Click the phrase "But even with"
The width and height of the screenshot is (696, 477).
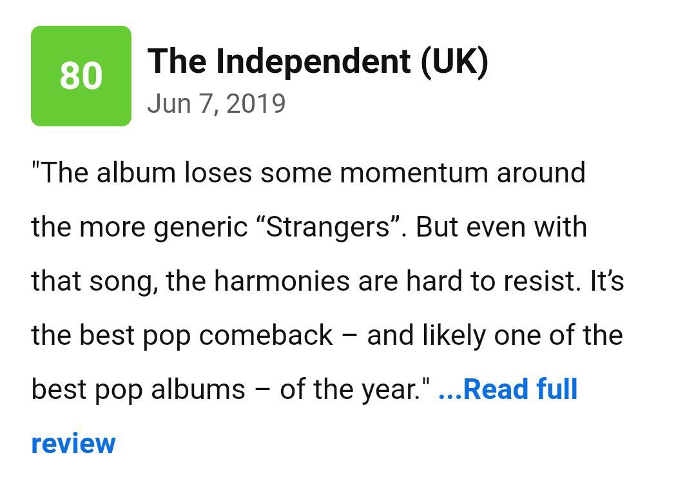click(x=501, y=227)
